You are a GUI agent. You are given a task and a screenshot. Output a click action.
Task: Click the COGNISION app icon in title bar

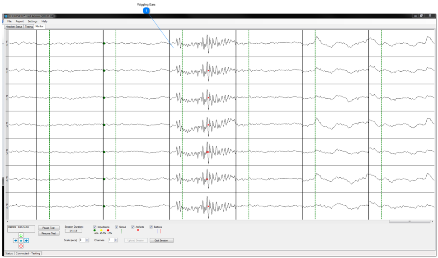pyautogui.click(x=6, y=16)
